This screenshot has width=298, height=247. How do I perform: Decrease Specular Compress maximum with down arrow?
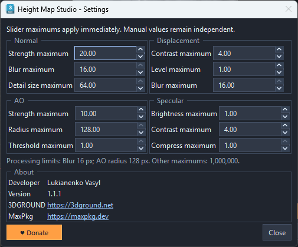tap(285, 149)
